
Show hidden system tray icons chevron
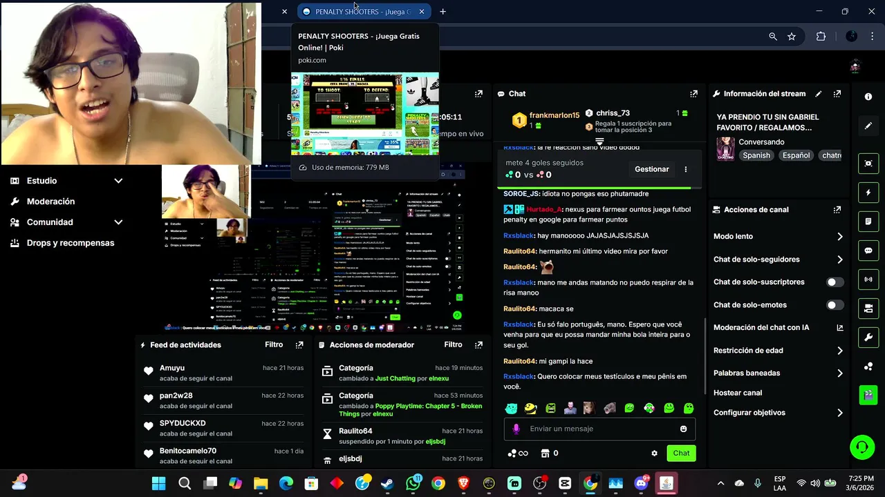720,483
